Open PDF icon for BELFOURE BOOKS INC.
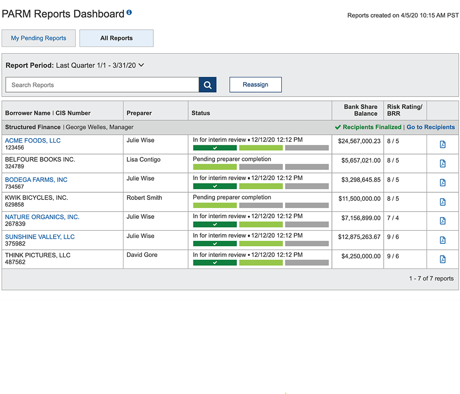The width and height of the screenshot is (460, 394). 442,164
